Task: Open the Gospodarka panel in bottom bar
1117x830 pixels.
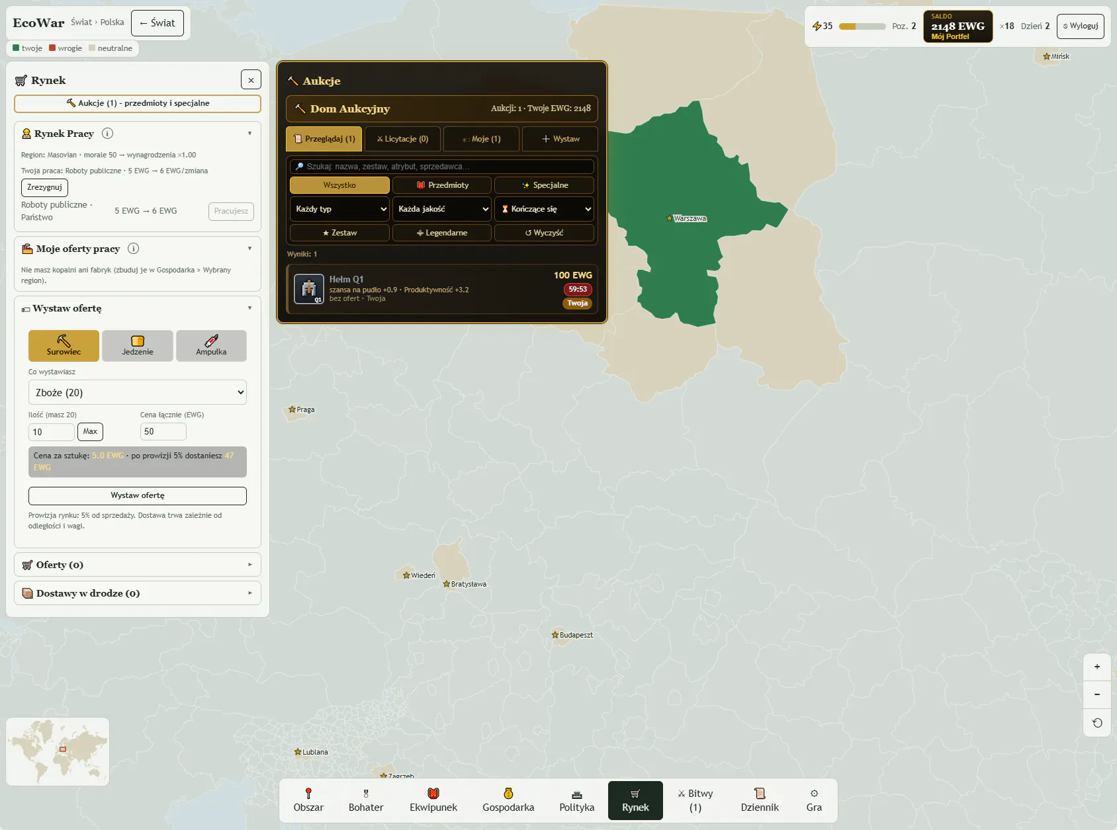Action: pyautogui.click(x=508, y=800)
